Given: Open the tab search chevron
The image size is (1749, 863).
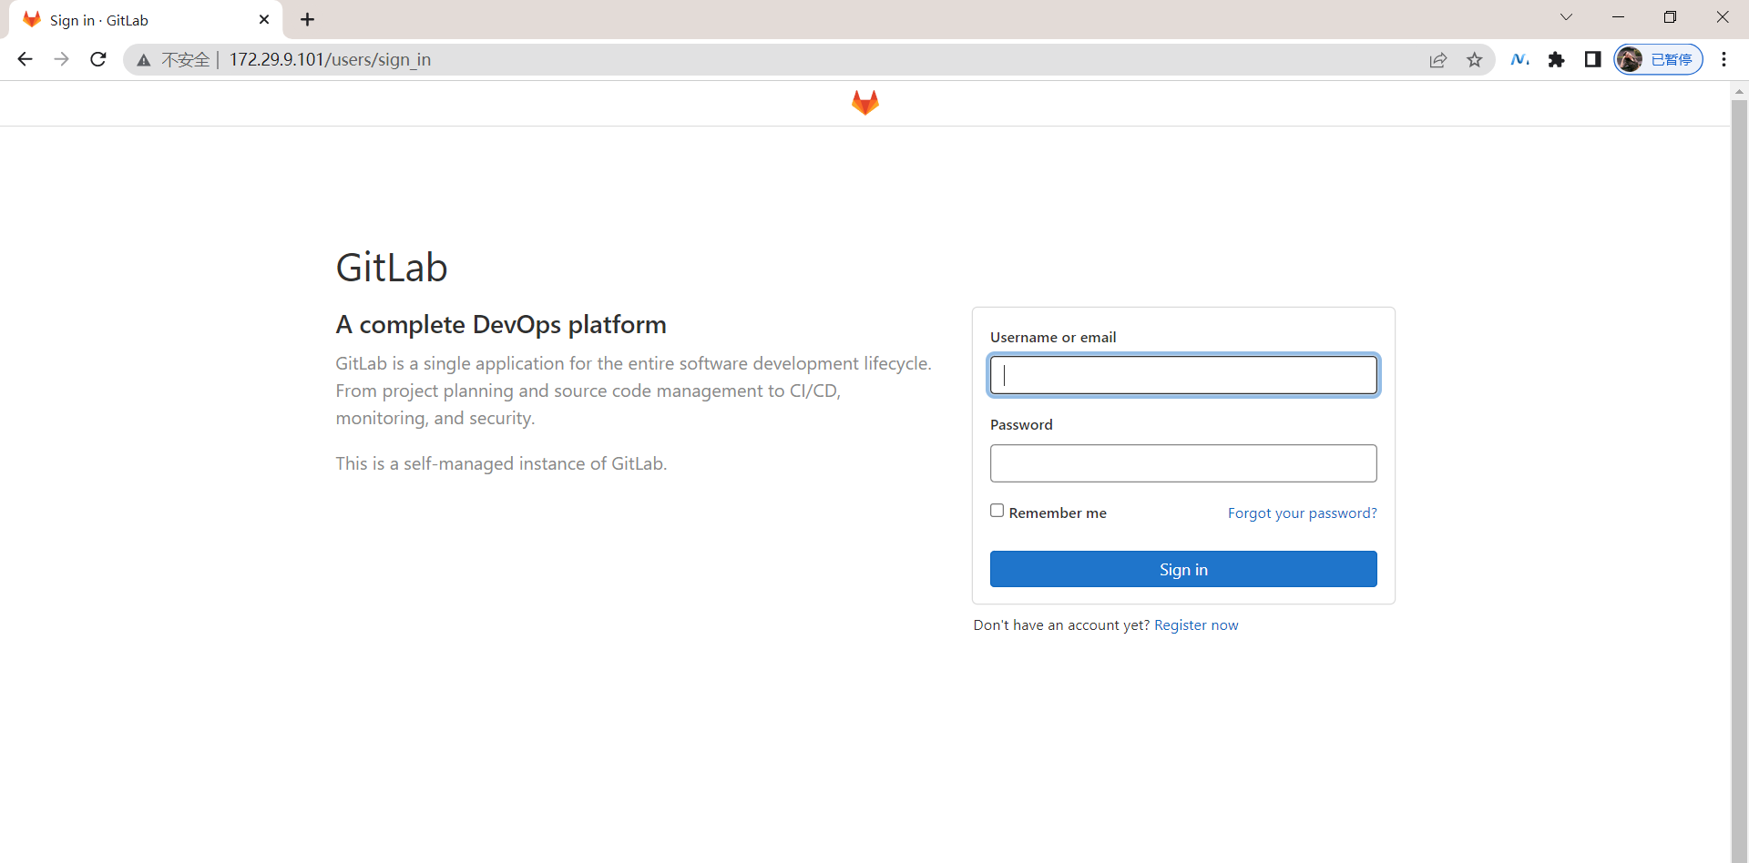Looking at the screenshot, I should [x=1566, y=17].
